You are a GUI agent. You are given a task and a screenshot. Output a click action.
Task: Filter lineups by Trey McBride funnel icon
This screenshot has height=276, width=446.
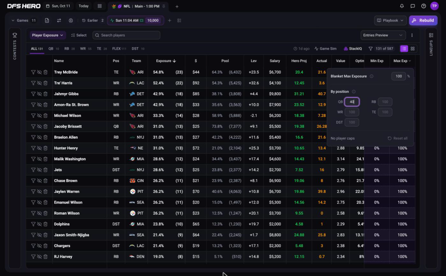click(x=33, y=72)
